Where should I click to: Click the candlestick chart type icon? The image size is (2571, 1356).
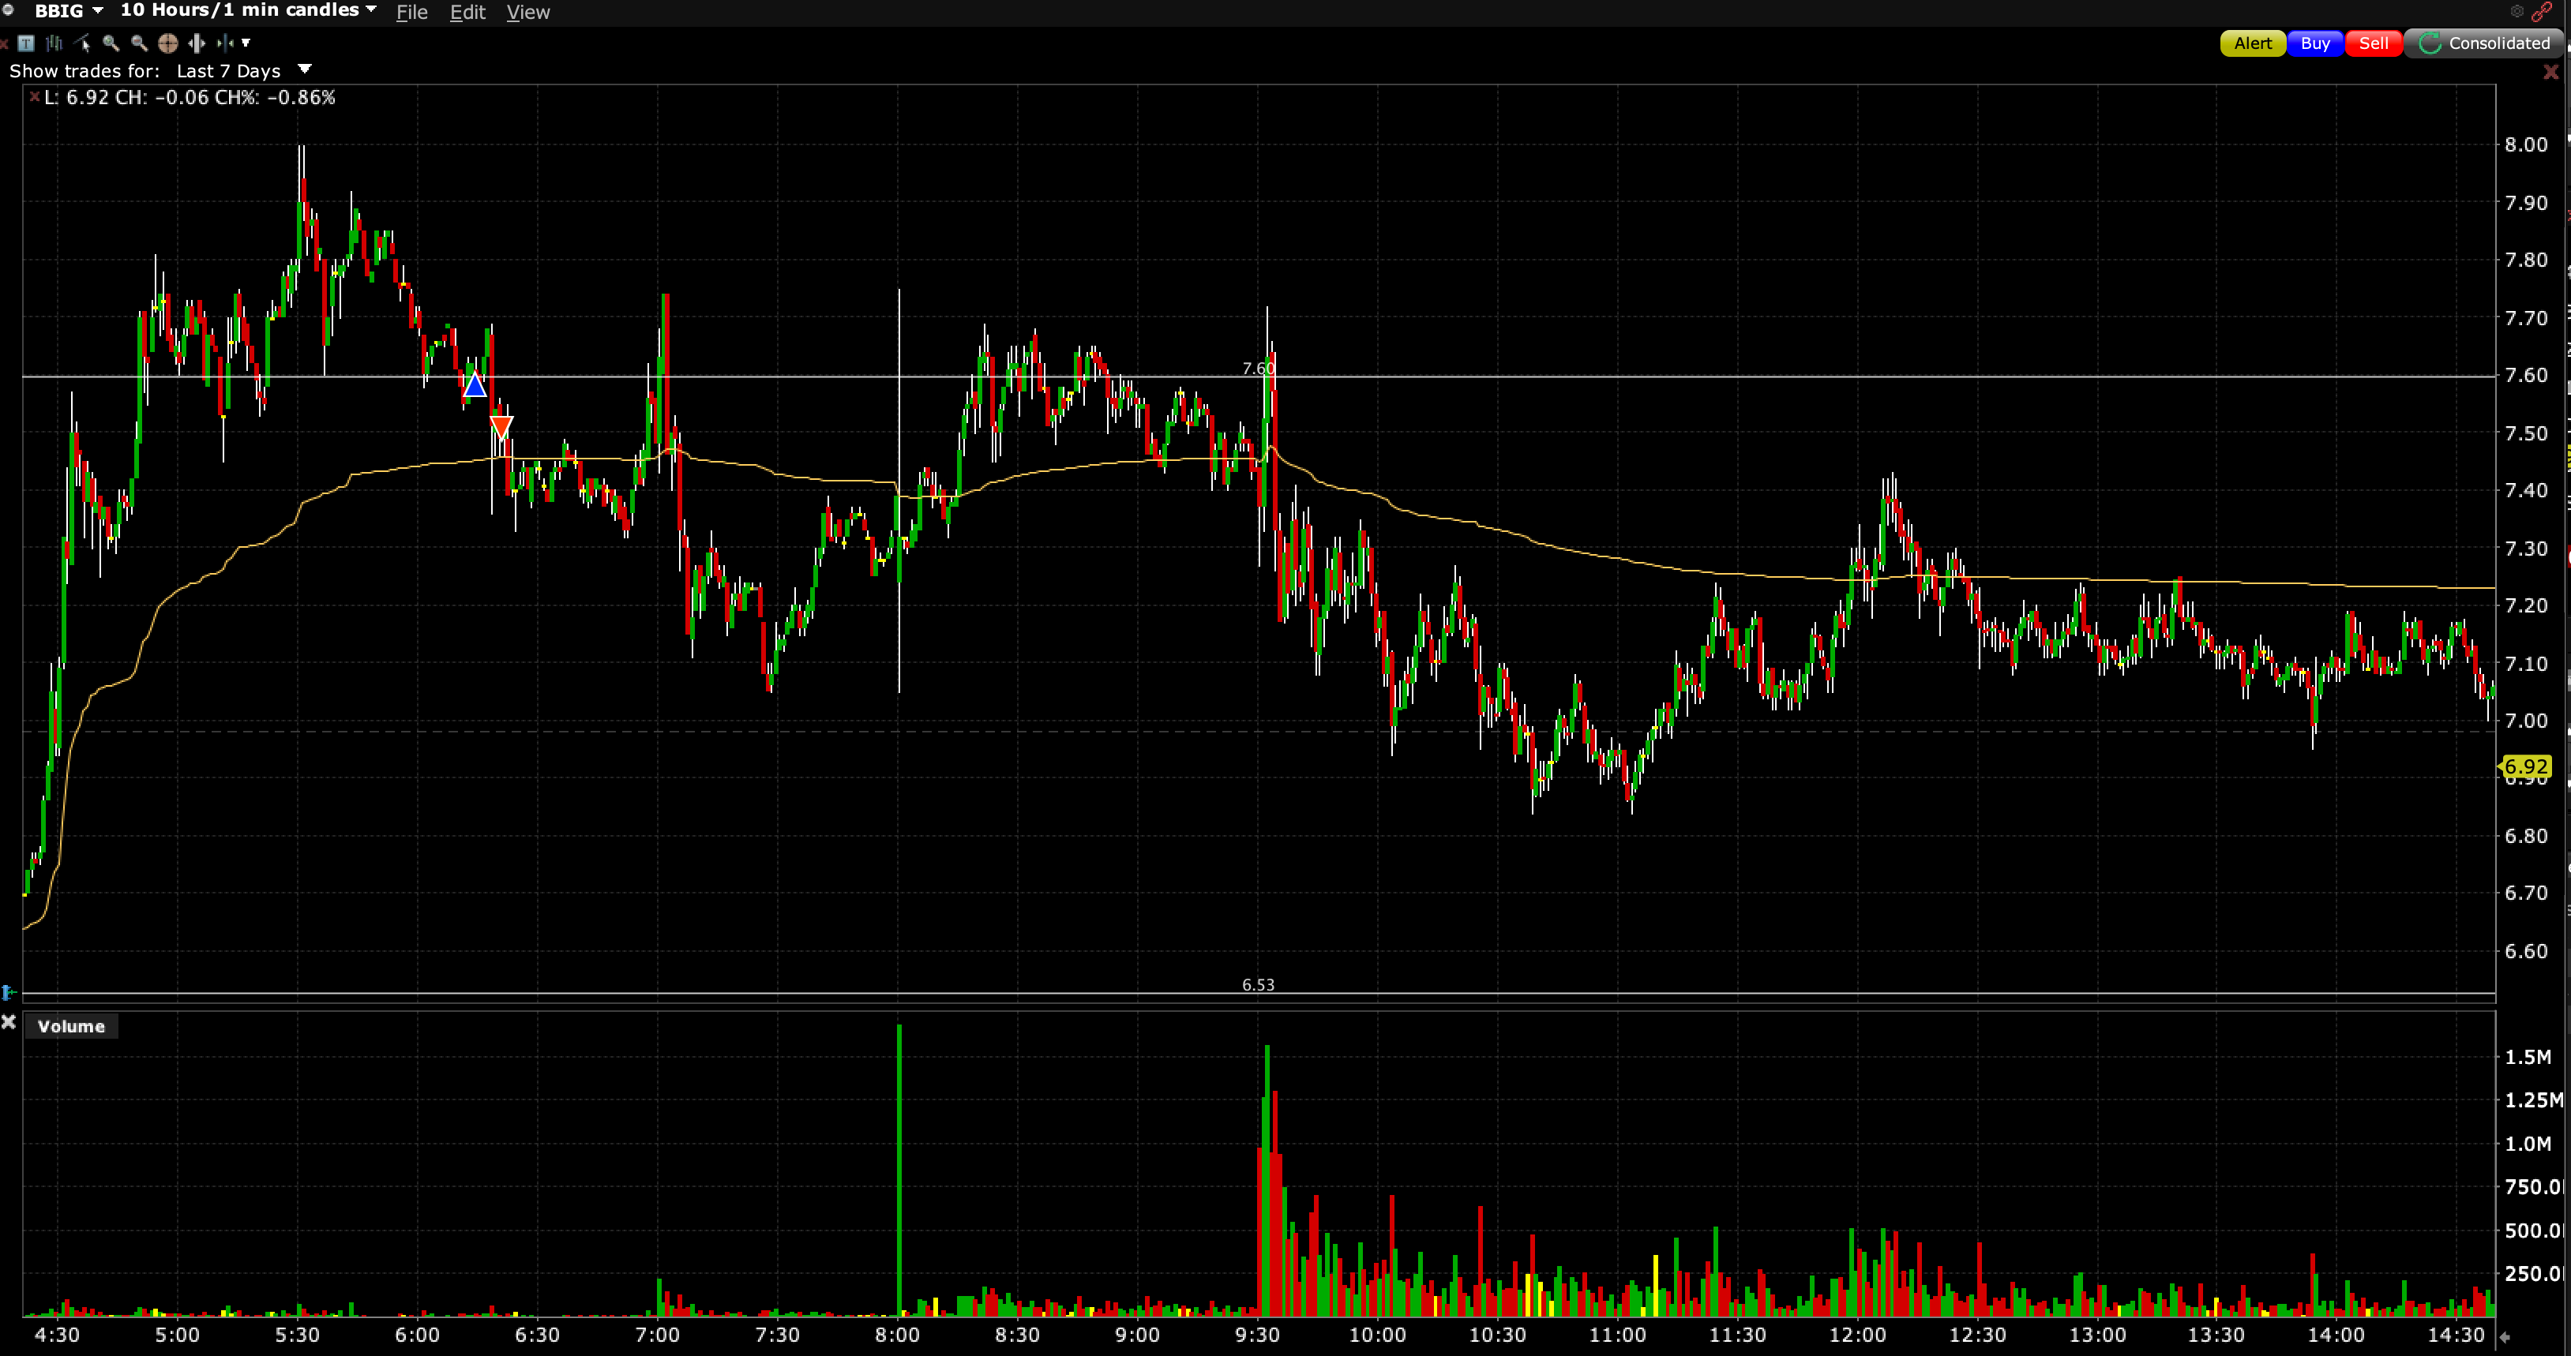pos(54,43)
